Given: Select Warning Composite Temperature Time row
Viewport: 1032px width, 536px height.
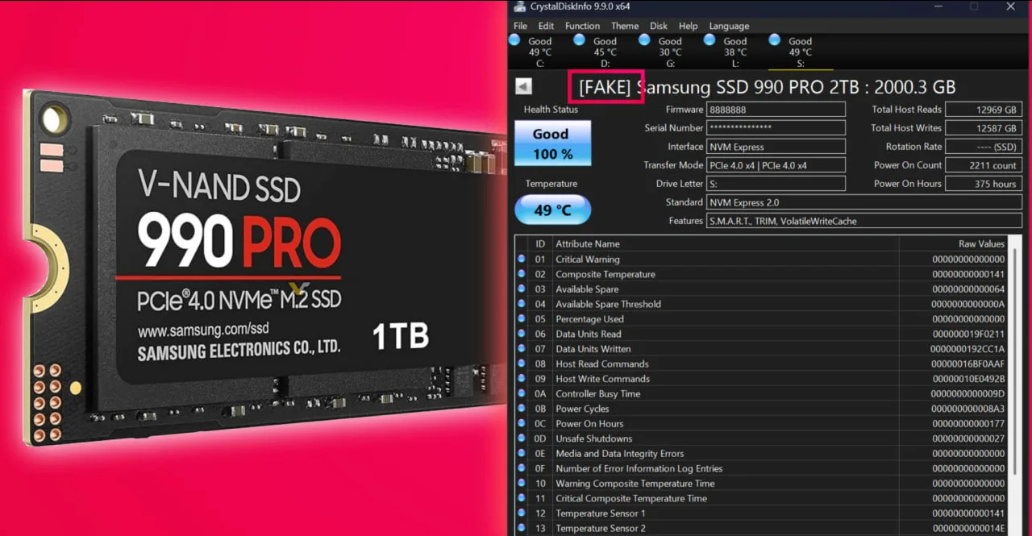Looking at the screenshot, I should [762, 484].
